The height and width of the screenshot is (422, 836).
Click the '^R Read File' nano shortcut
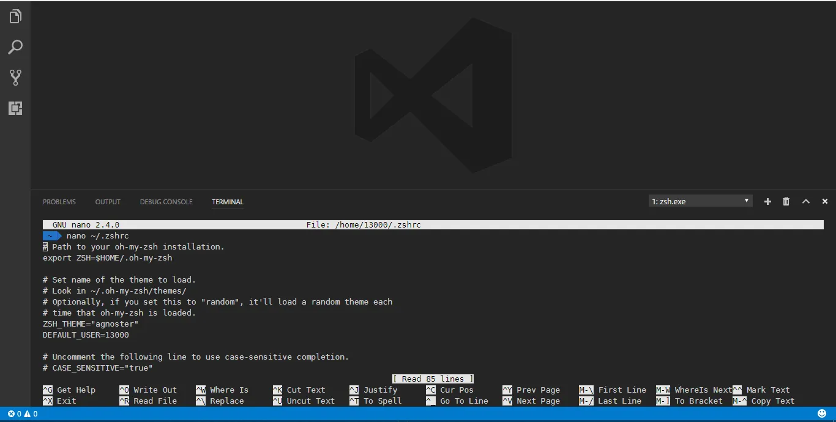(148, 401)
